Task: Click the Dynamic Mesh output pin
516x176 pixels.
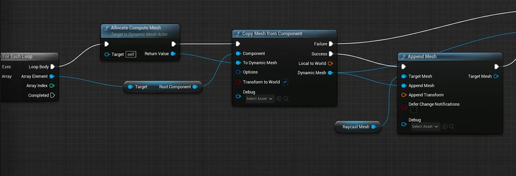Action: (330, 73)
